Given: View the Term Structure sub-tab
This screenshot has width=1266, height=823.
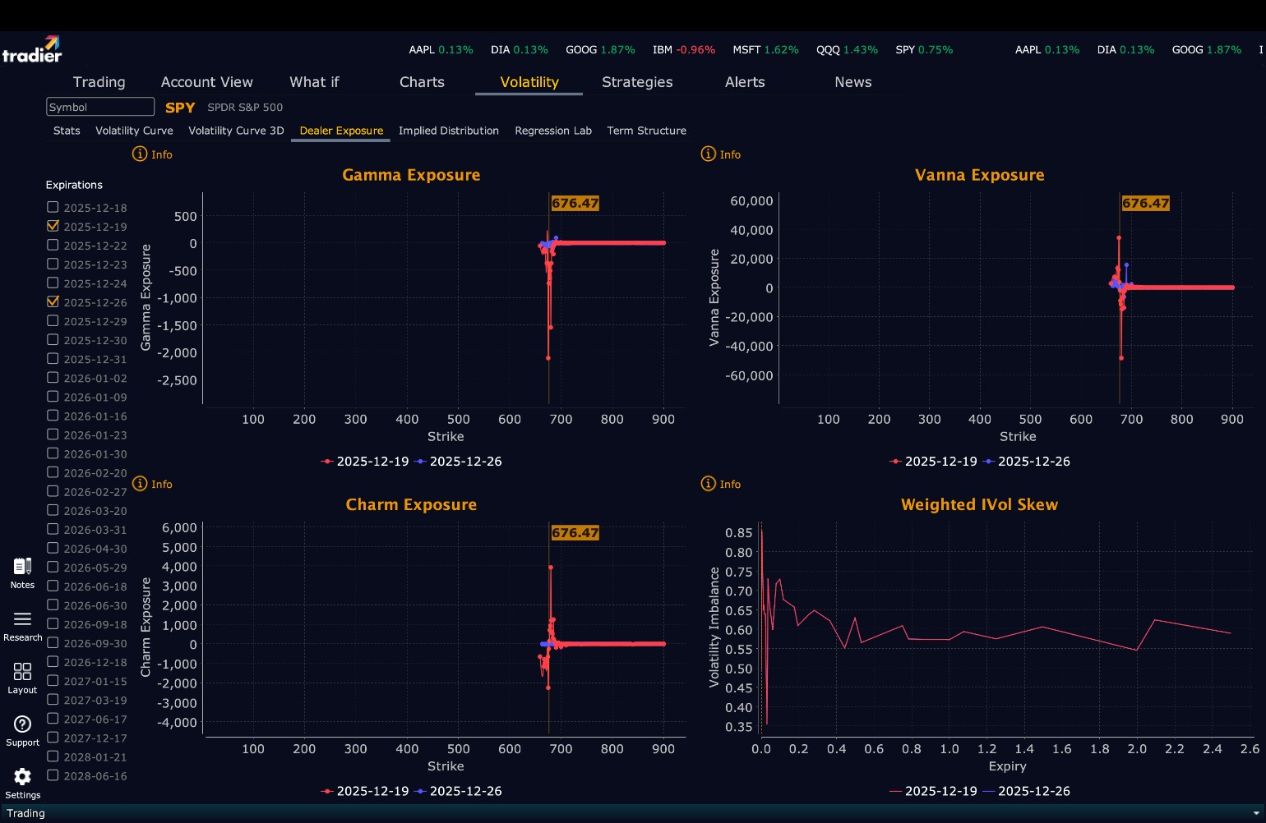Looking at the screenshot, I should pos(646,131).
